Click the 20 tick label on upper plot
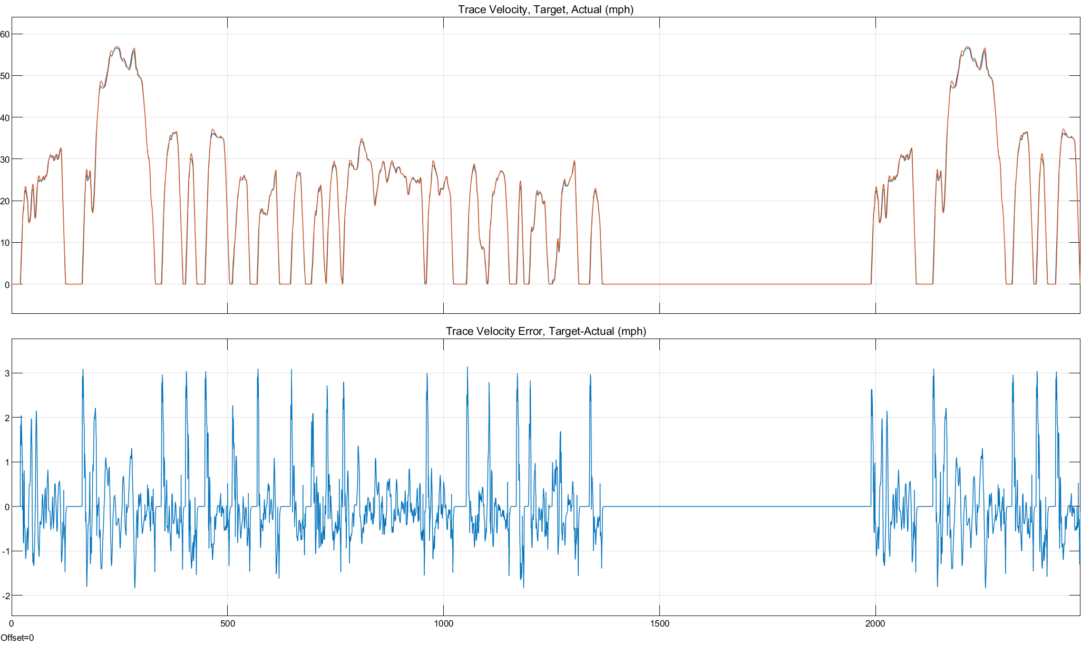This screenshot has height=645, width=1091. (x=5, y=201)
